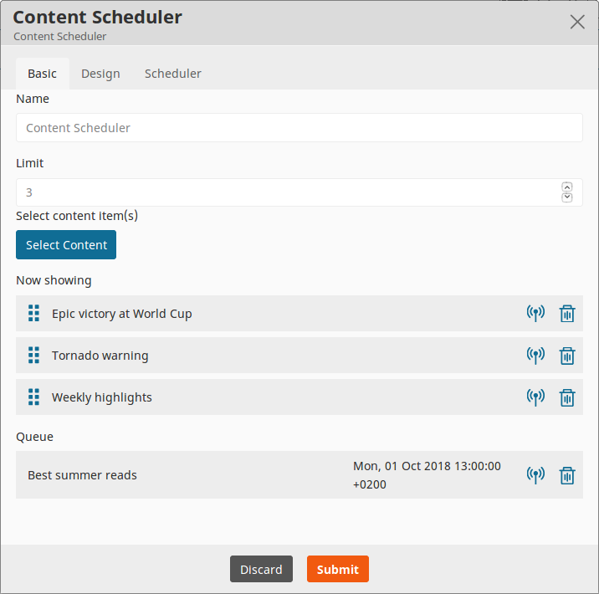
Task: Discard the changes
Action: pyautogui.click(x=261, y=569)
